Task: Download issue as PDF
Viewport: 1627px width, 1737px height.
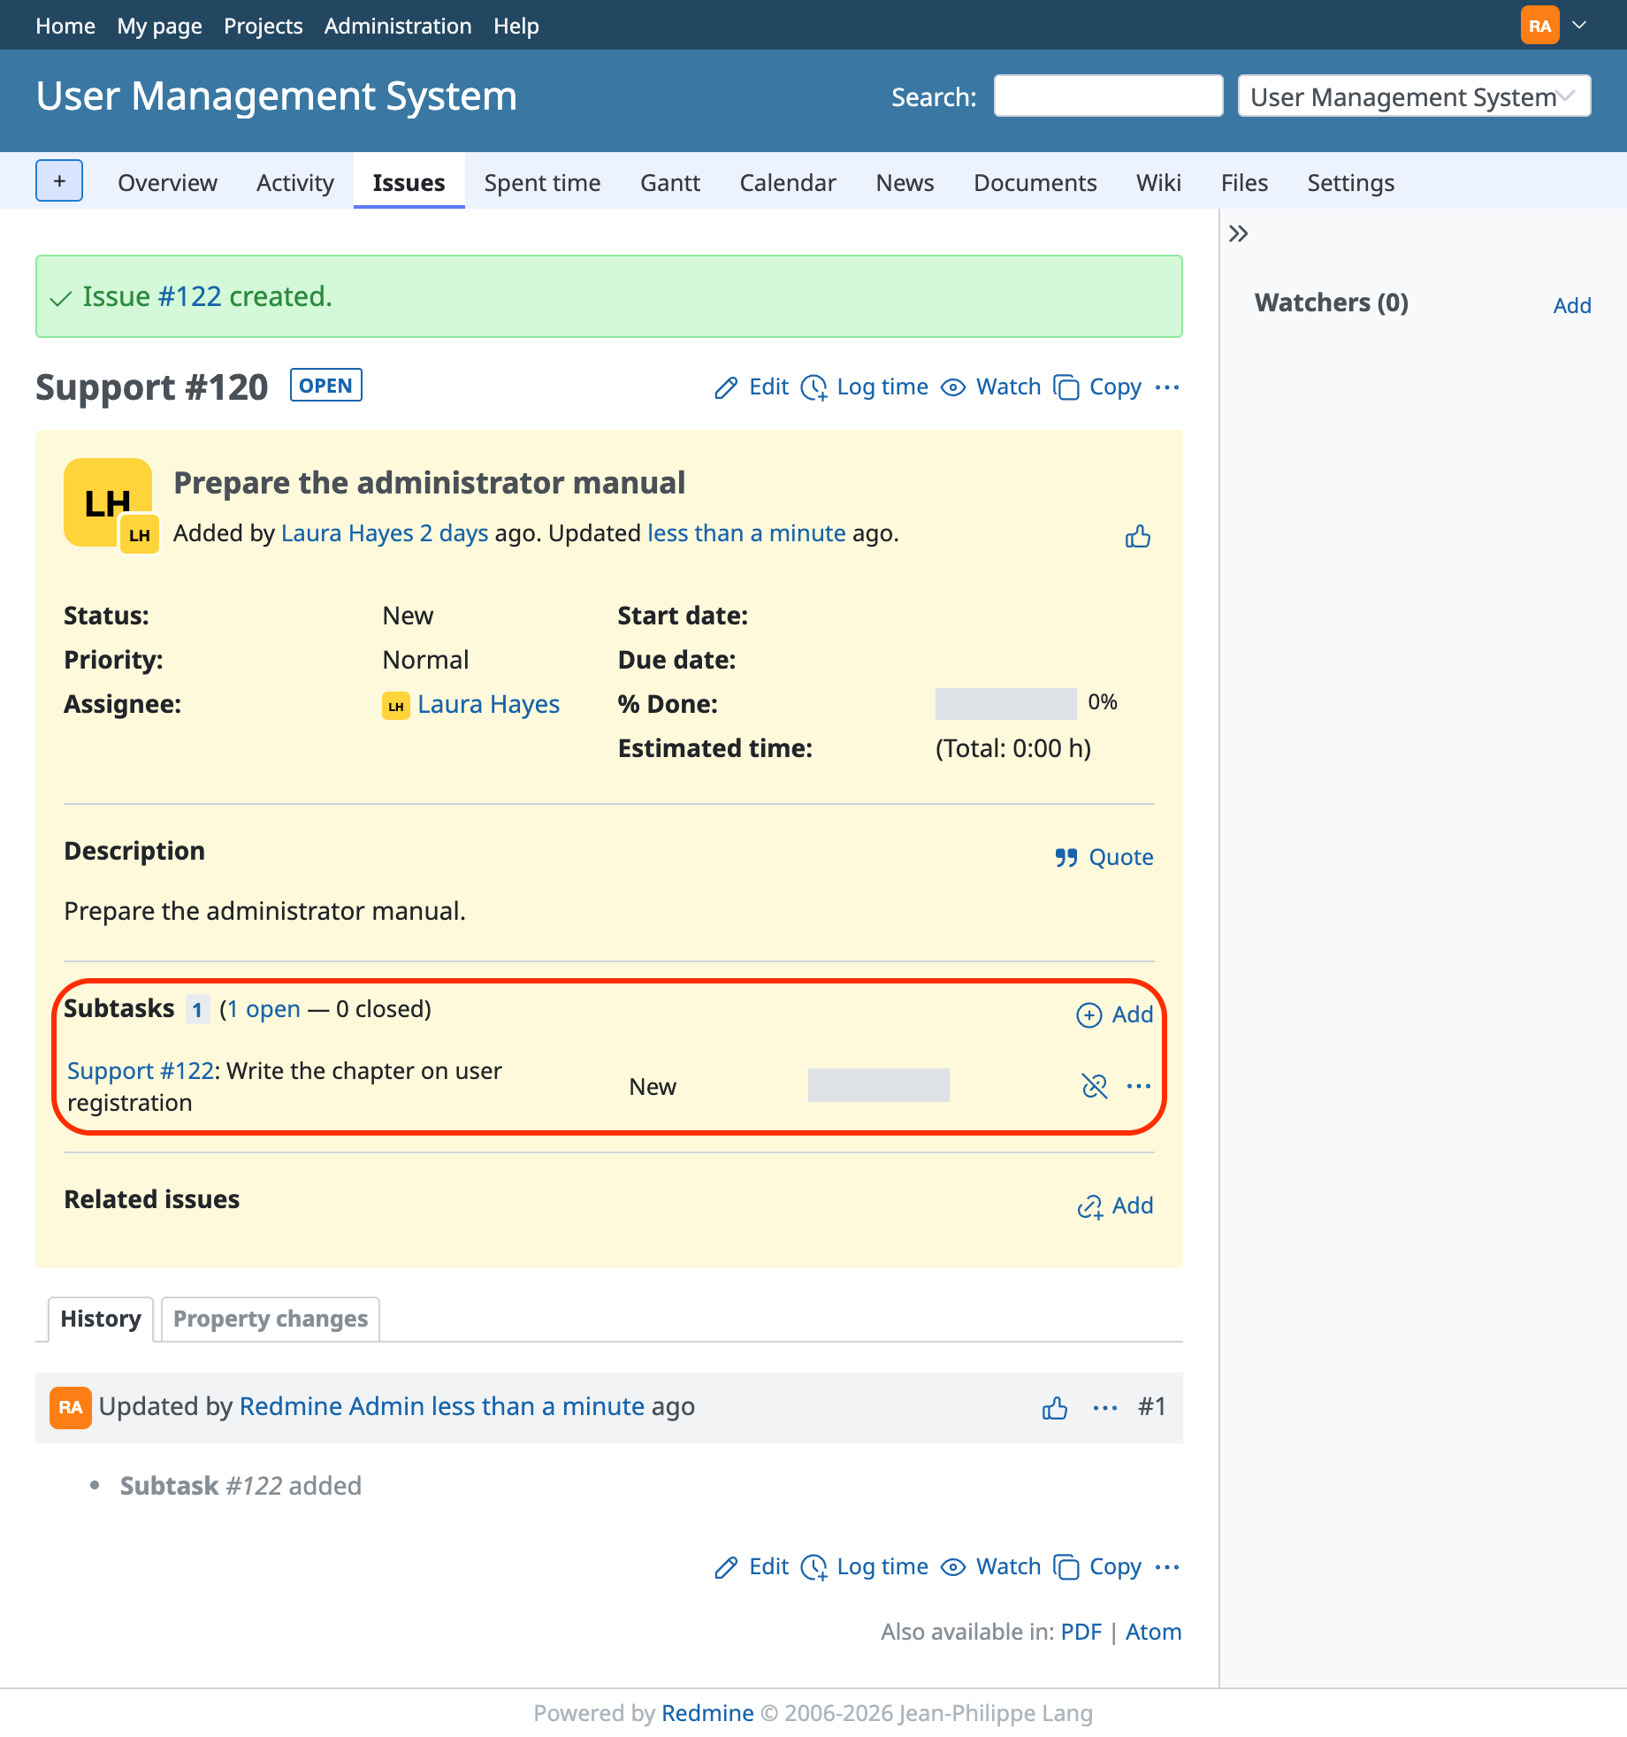Action: pyautogui.click(x=1081, y=1632)
